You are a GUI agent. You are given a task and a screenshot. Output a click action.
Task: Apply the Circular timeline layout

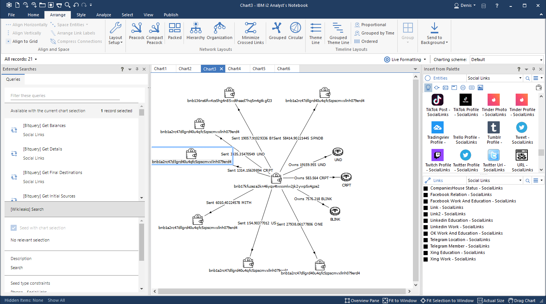tap(295, 33)
